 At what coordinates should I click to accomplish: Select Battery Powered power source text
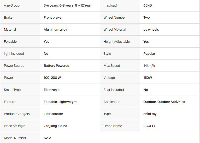pyautogui.click(x=56, y=66)
